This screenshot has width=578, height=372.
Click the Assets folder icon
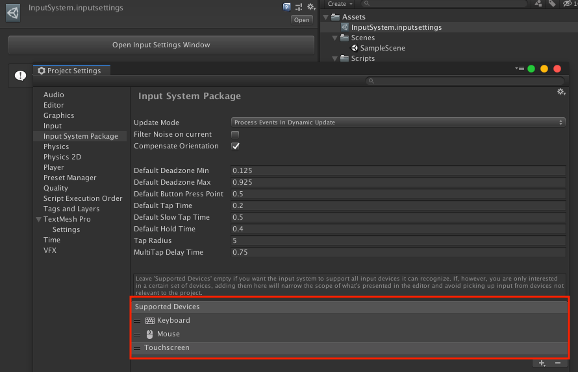pyautogui.click(x=335, y=17)
